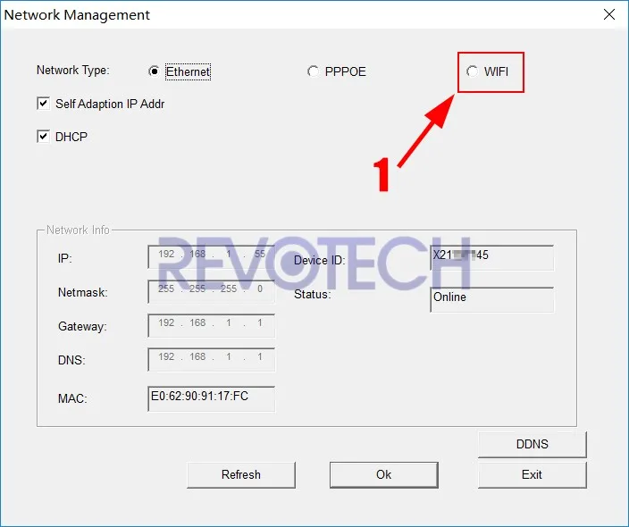Toggle Self Adaption IP Addr checkbox
The width and height of the screenshot is (629, 527).
43,104
